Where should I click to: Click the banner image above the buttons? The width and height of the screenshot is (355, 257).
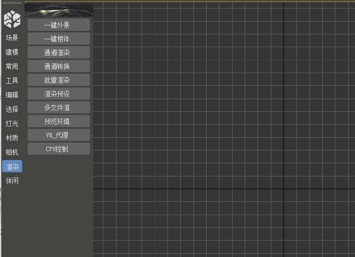(59, 10)
